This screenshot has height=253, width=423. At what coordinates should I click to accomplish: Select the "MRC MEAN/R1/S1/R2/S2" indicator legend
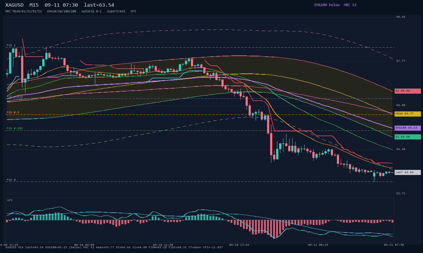[24, 11]
